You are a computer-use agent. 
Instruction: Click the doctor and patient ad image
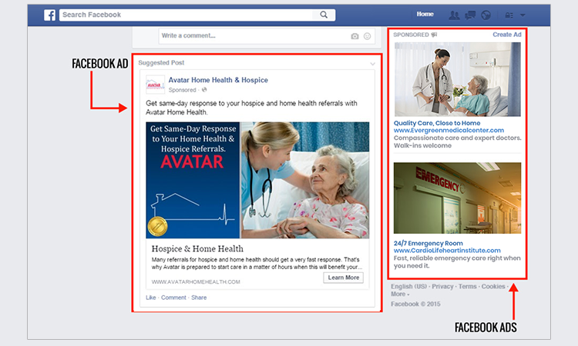coord(458,79)
